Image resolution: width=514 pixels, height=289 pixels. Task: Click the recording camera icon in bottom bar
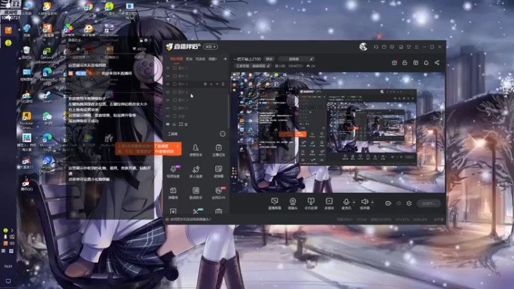point(388,204)
